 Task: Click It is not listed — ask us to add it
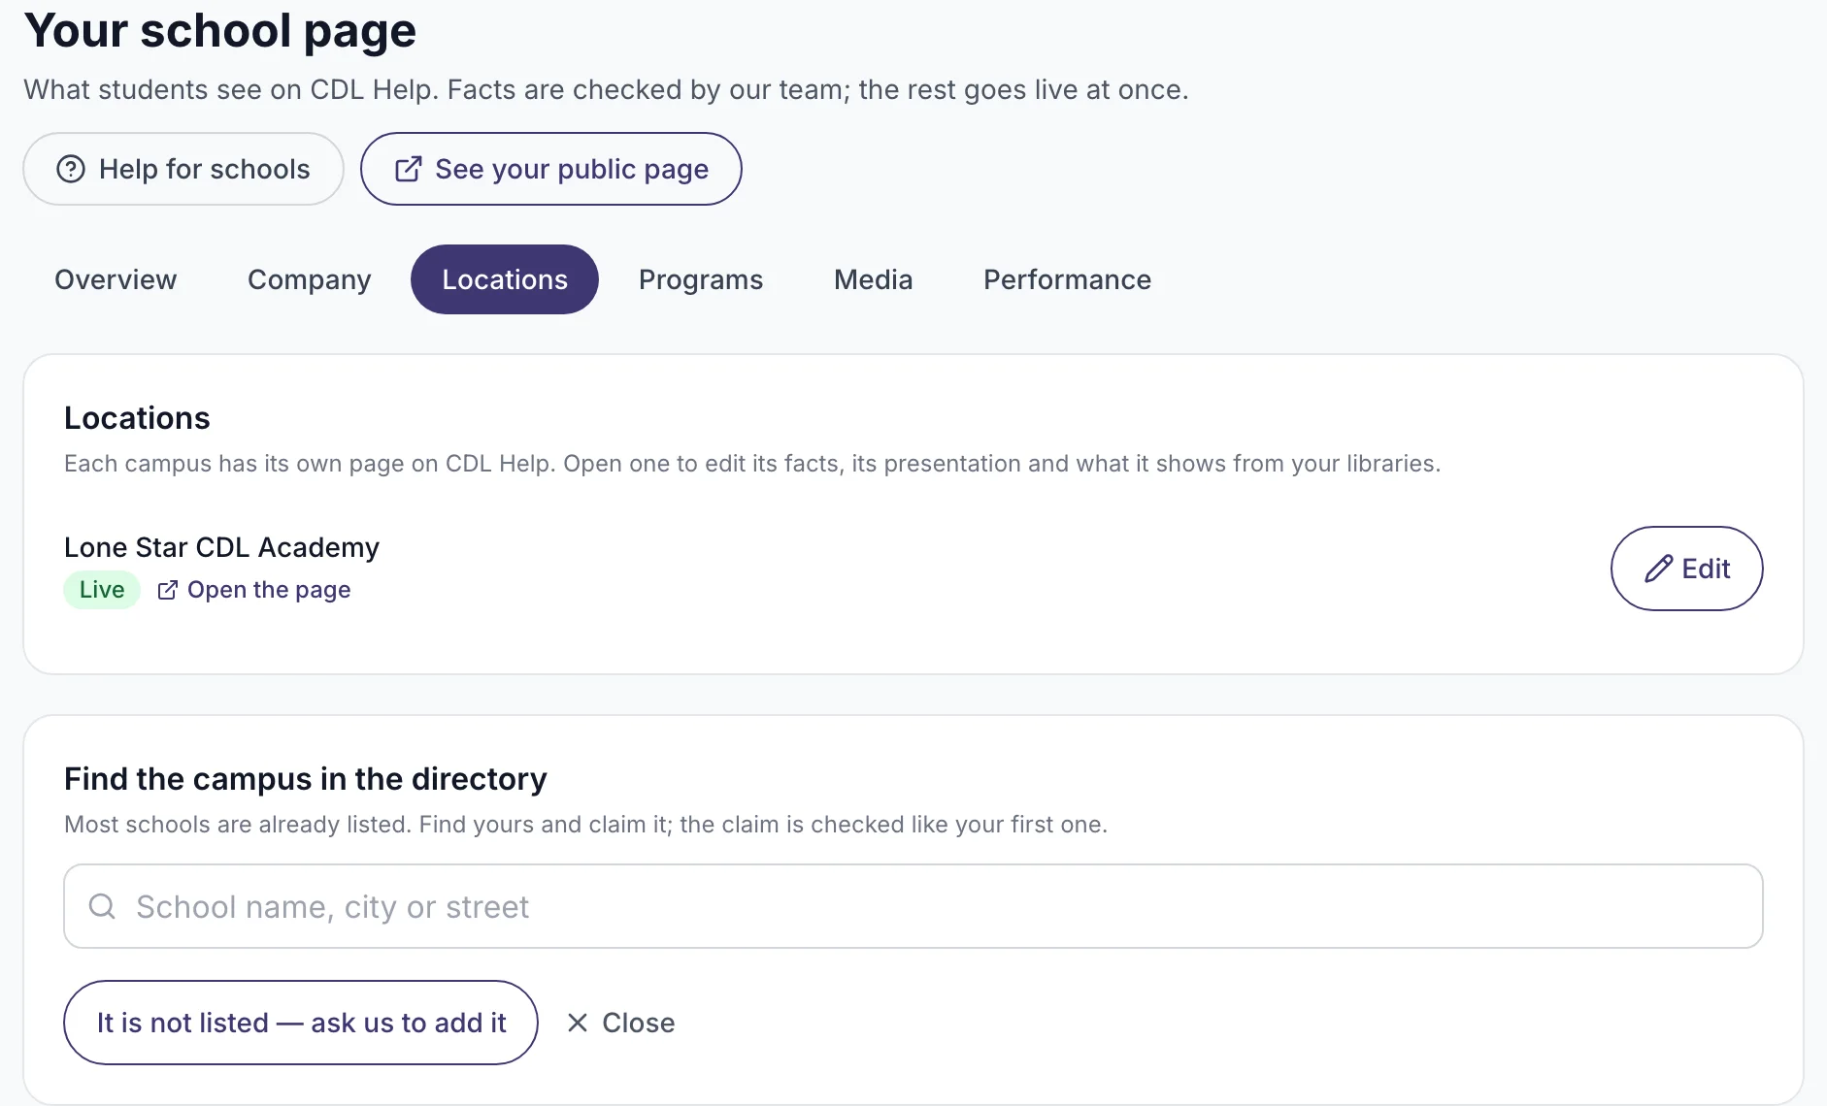click(x=301, y=1023)
